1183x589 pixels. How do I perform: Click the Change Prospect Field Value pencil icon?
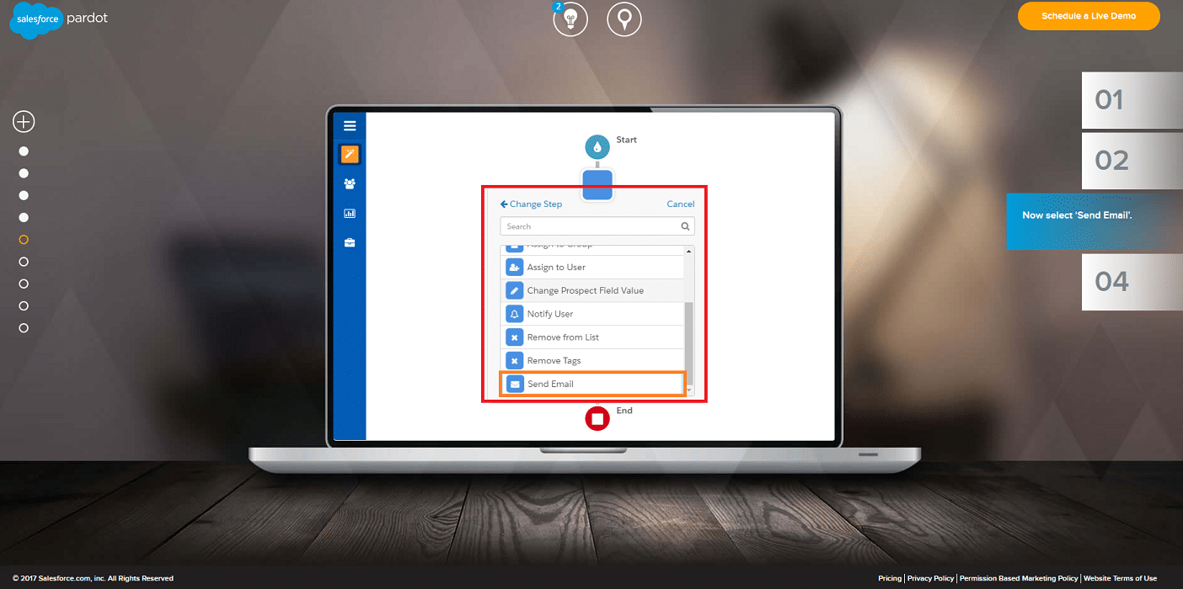[x=515, y=290]
